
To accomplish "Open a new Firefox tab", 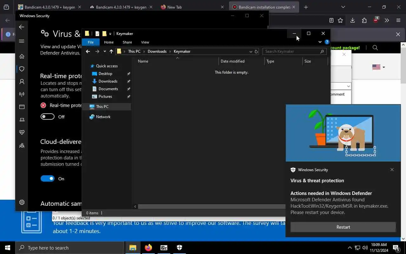I will point(306,7).
